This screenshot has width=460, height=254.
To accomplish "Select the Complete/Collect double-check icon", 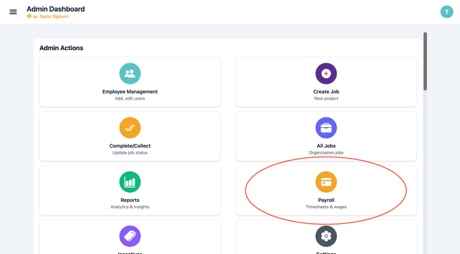I will [x=130, y=128].
